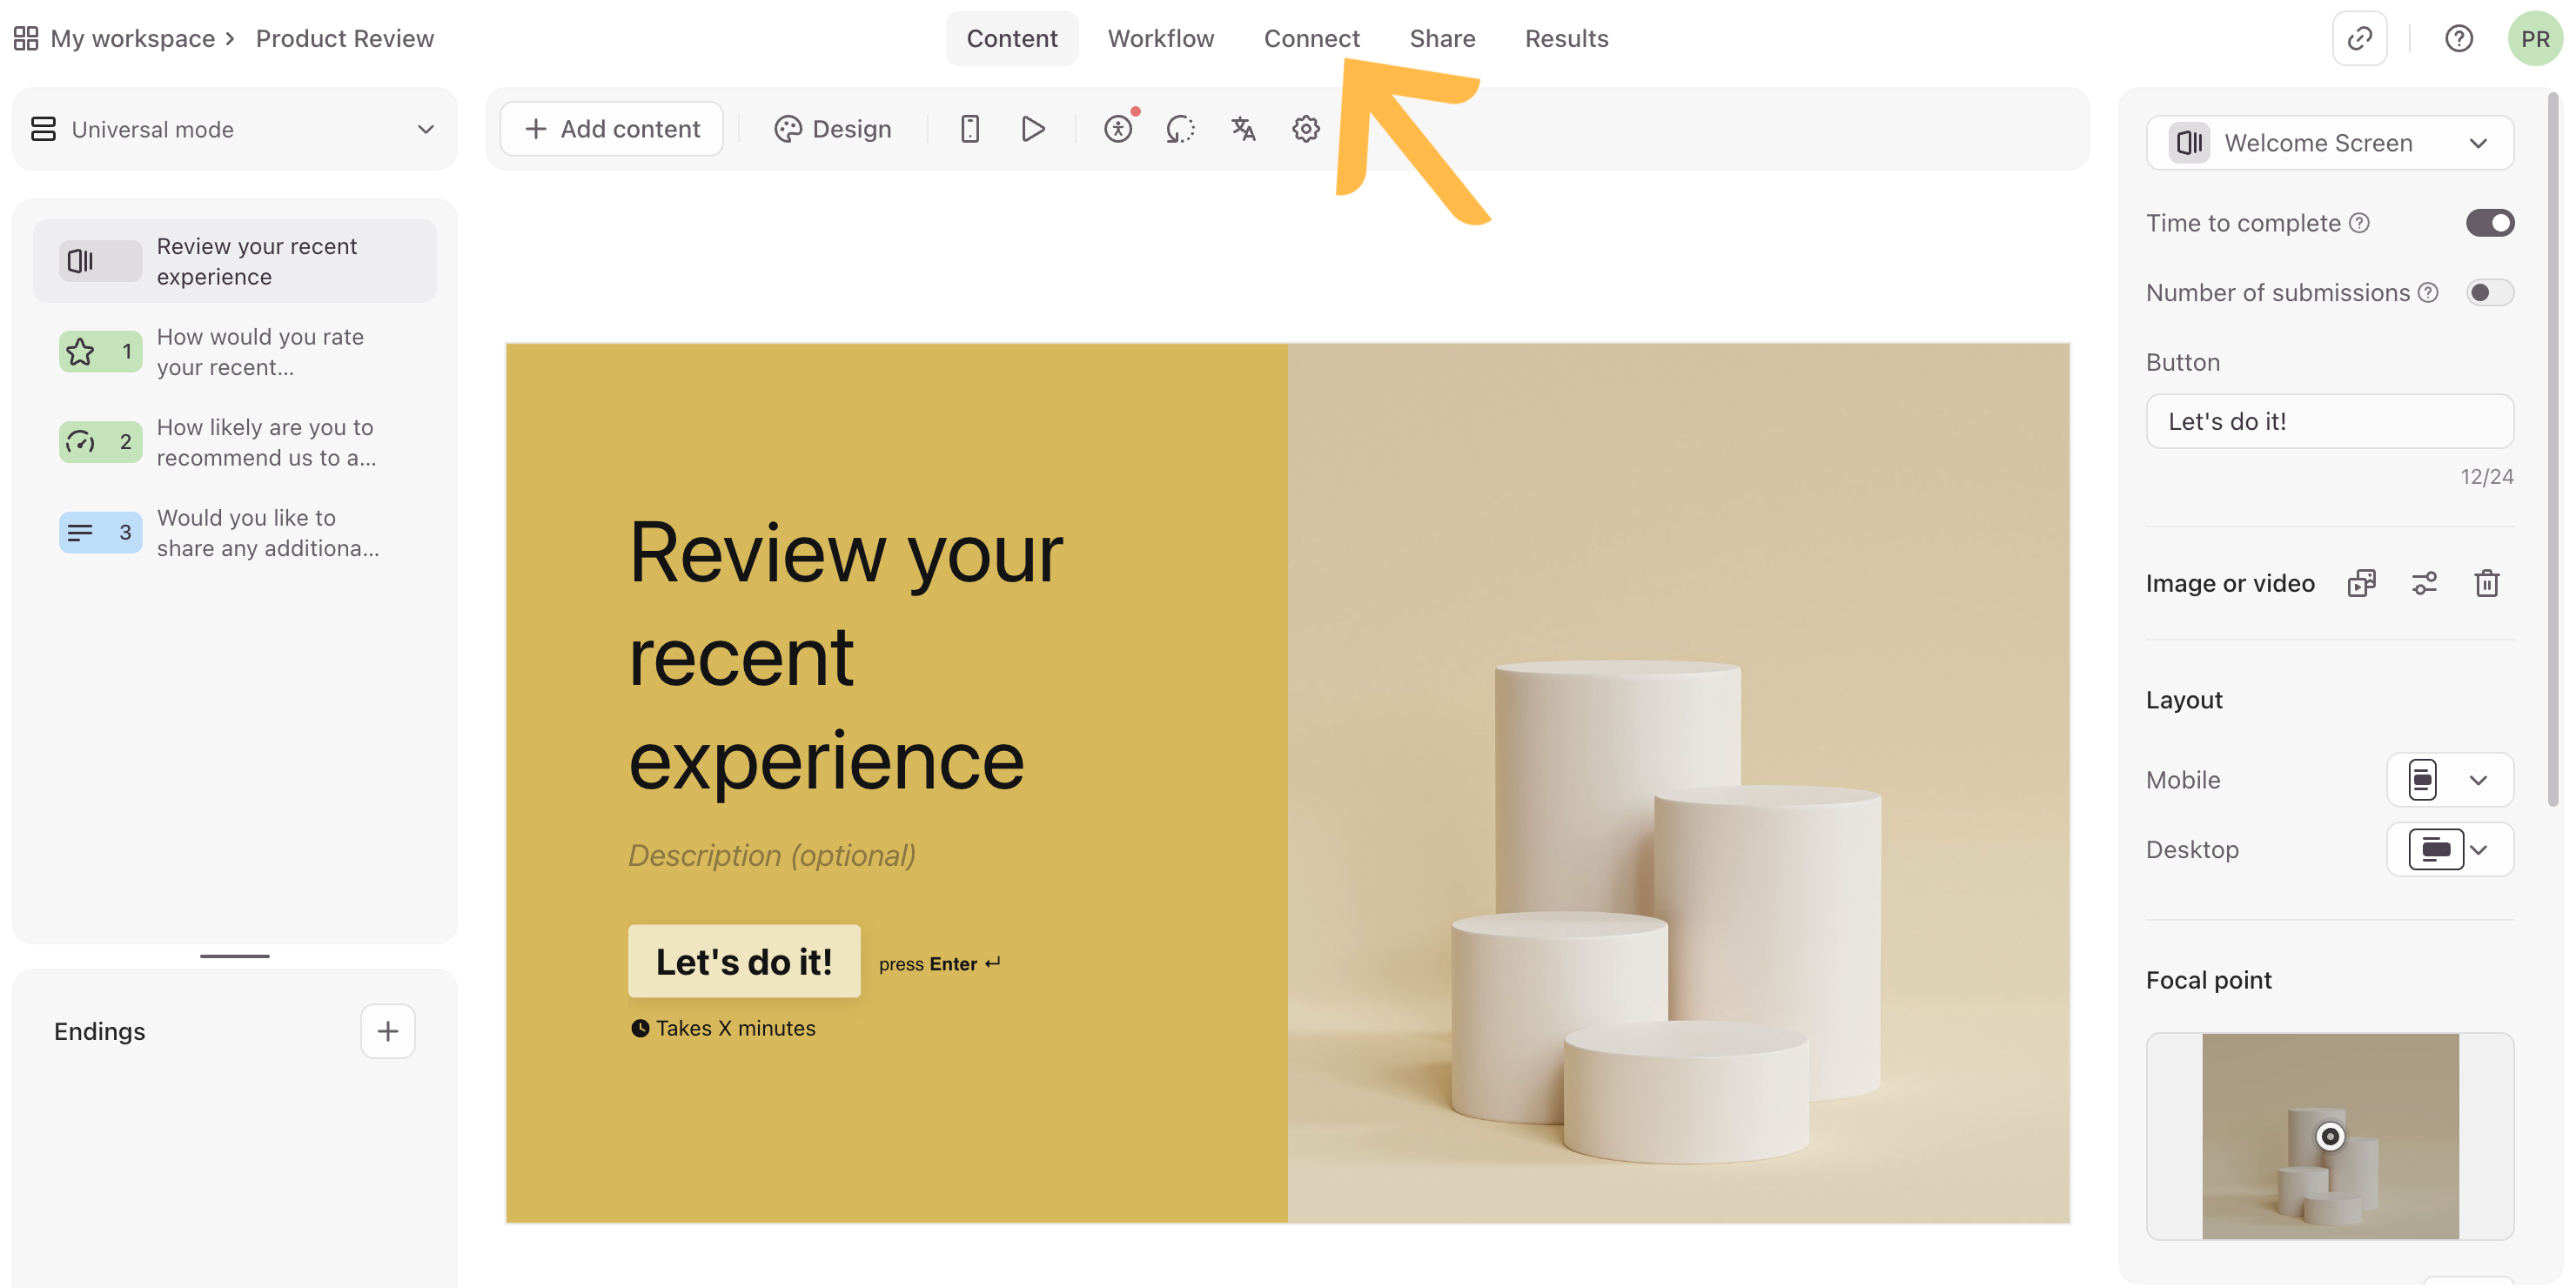The image size is (2576, 1288).
Task: Open the translation languages icon
Action: click(x=1243, y=129)
